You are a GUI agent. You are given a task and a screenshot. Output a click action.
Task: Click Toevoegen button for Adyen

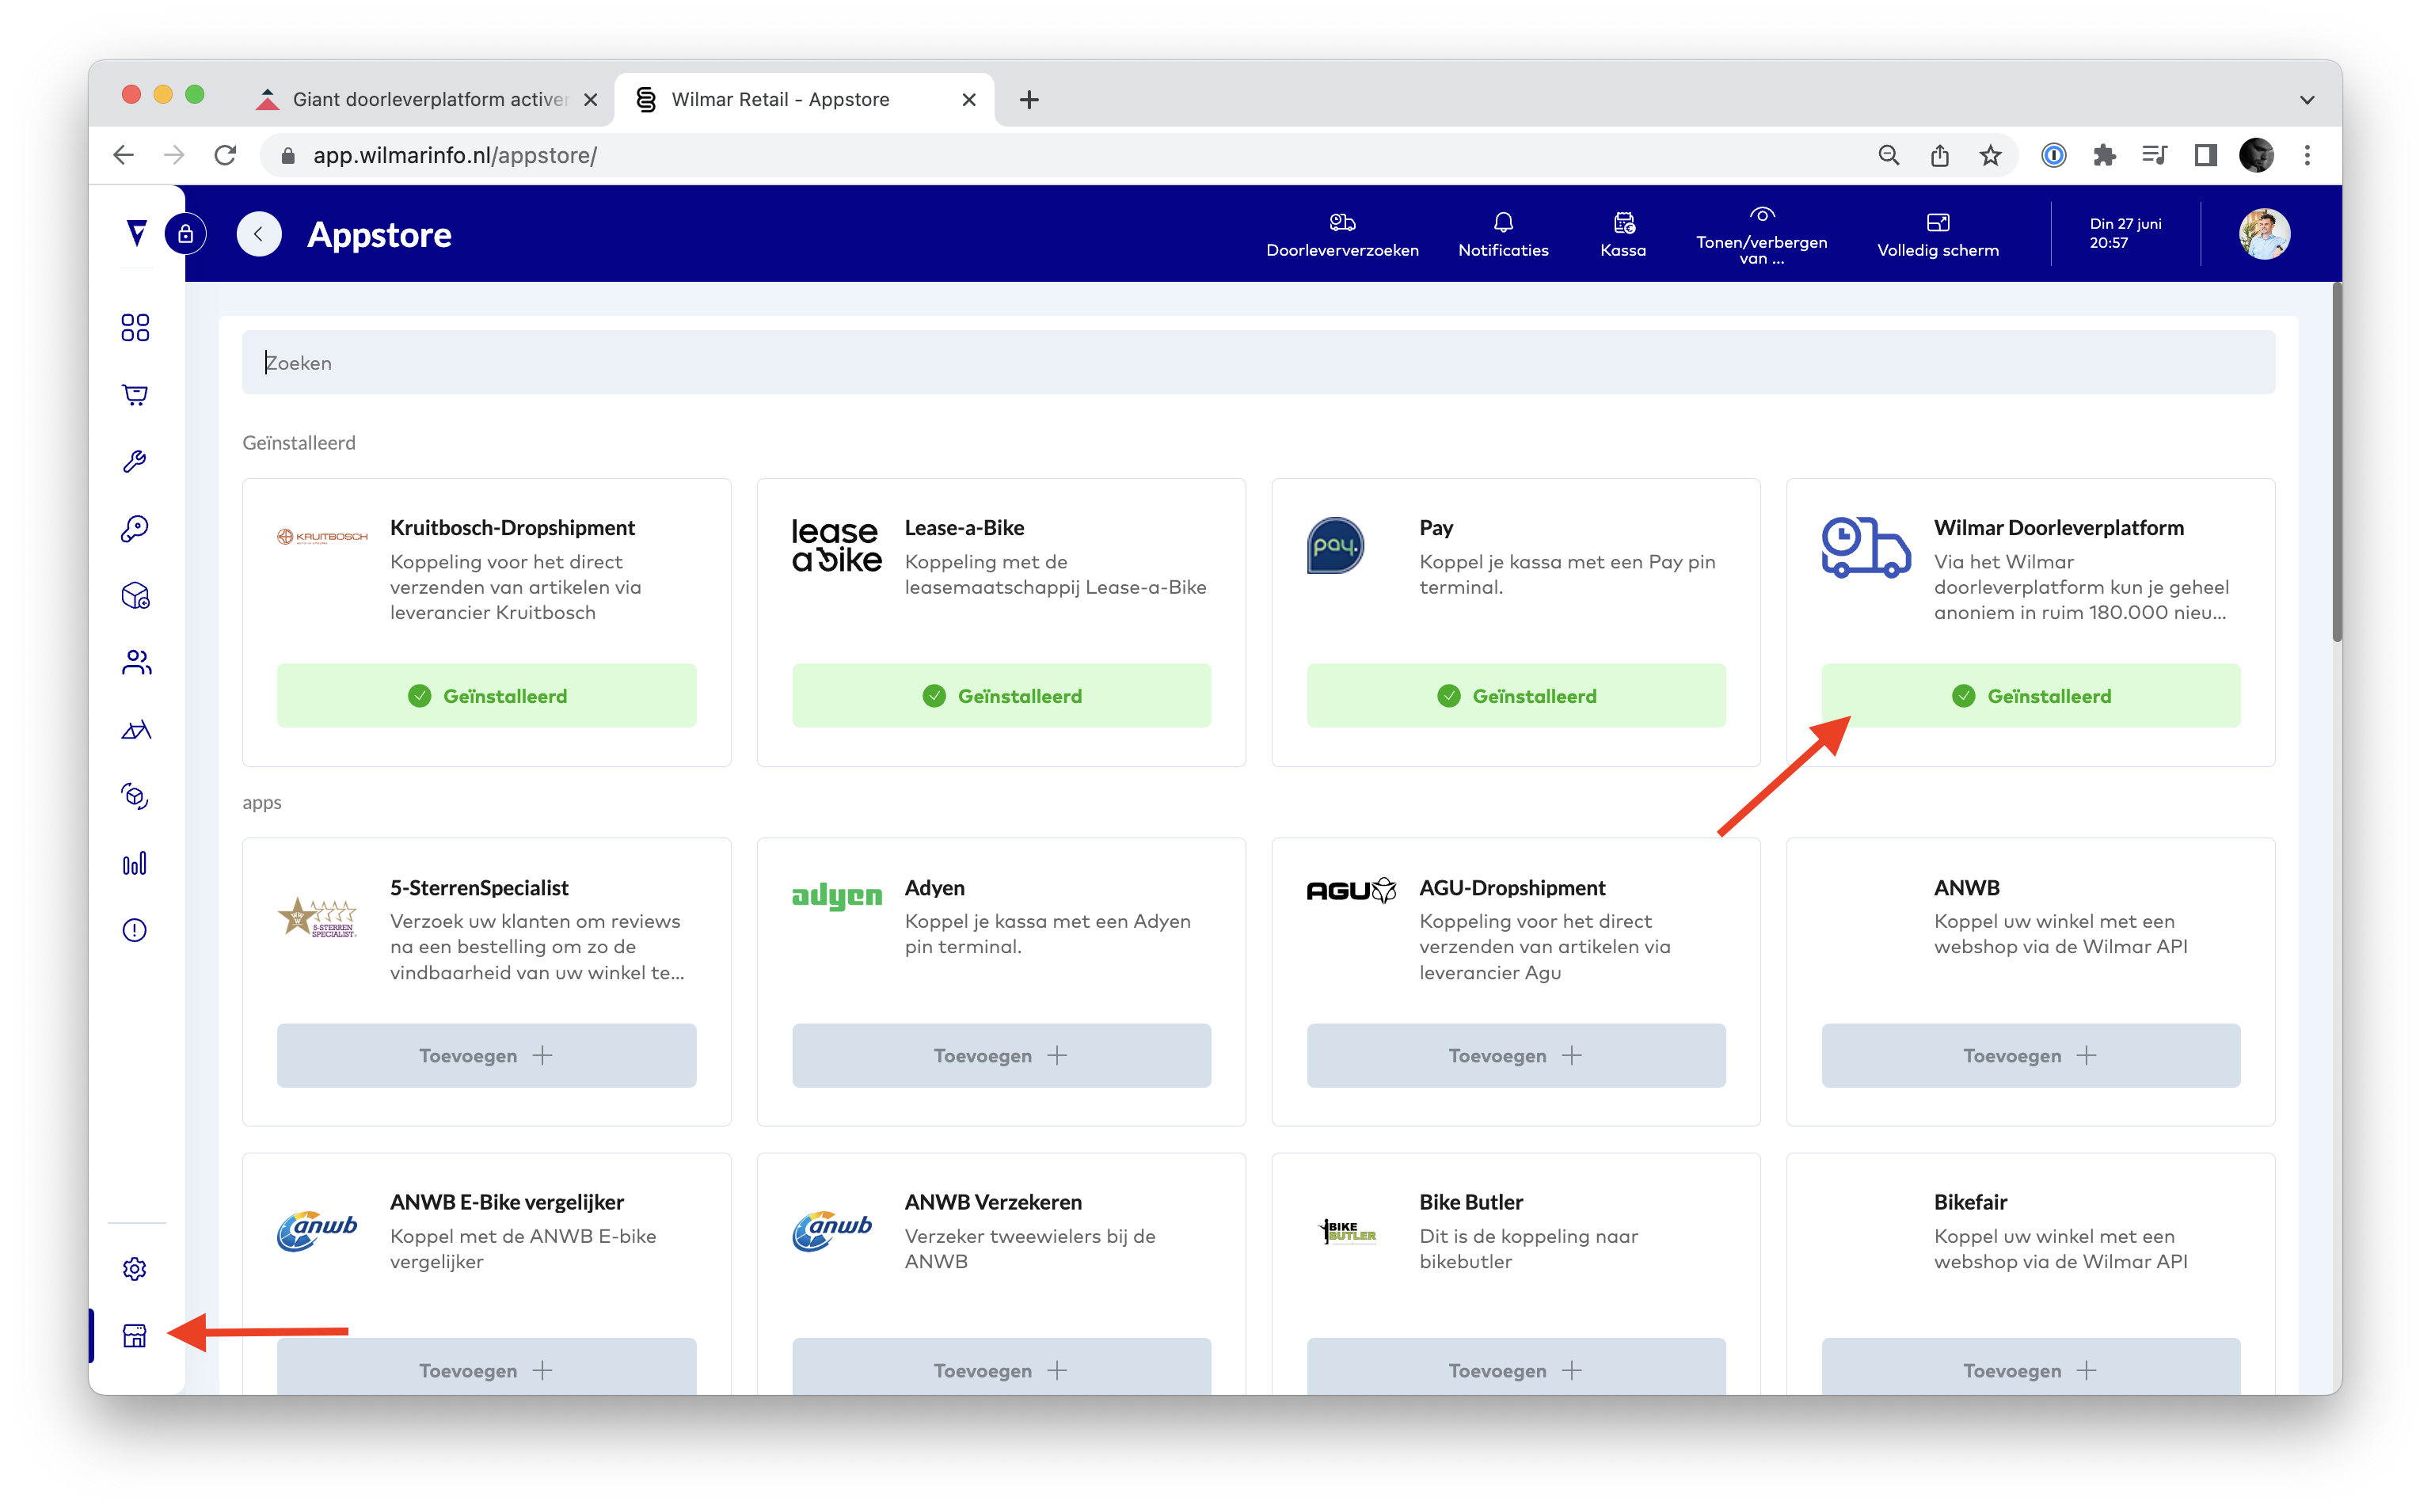[1000, 1055]
